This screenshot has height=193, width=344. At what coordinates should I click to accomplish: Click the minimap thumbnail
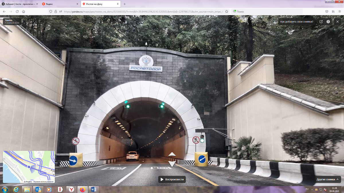(29, 167)
